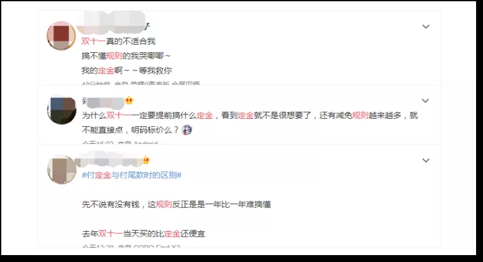
Task: Click 定金 keyword in 我的定金啊
Action: click(106, 70)
